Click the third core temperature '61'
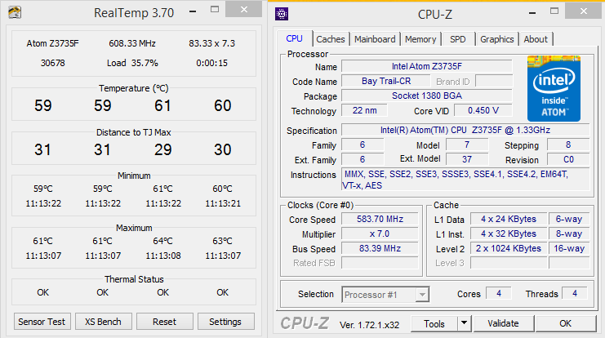The width and height of the screenshot is (605, 338). pos(162,105)
